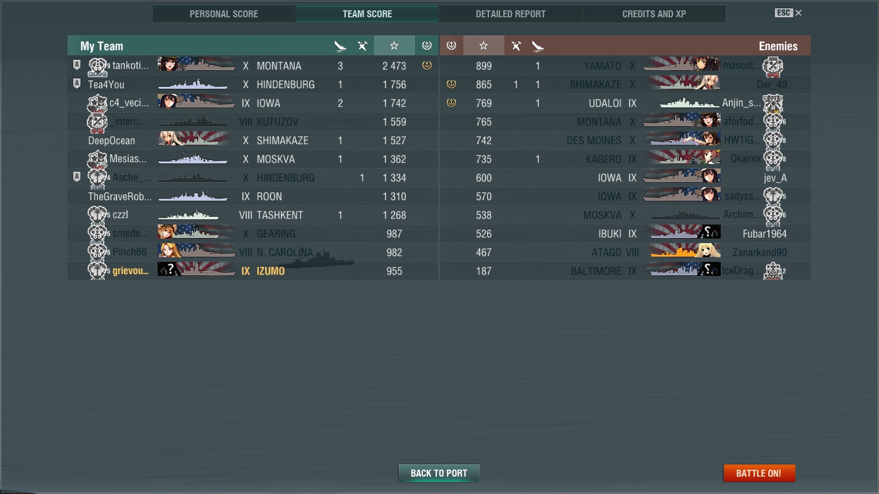Sort Enemies by base XP star
The image size is (879, 494).
[x=483, y=46]
